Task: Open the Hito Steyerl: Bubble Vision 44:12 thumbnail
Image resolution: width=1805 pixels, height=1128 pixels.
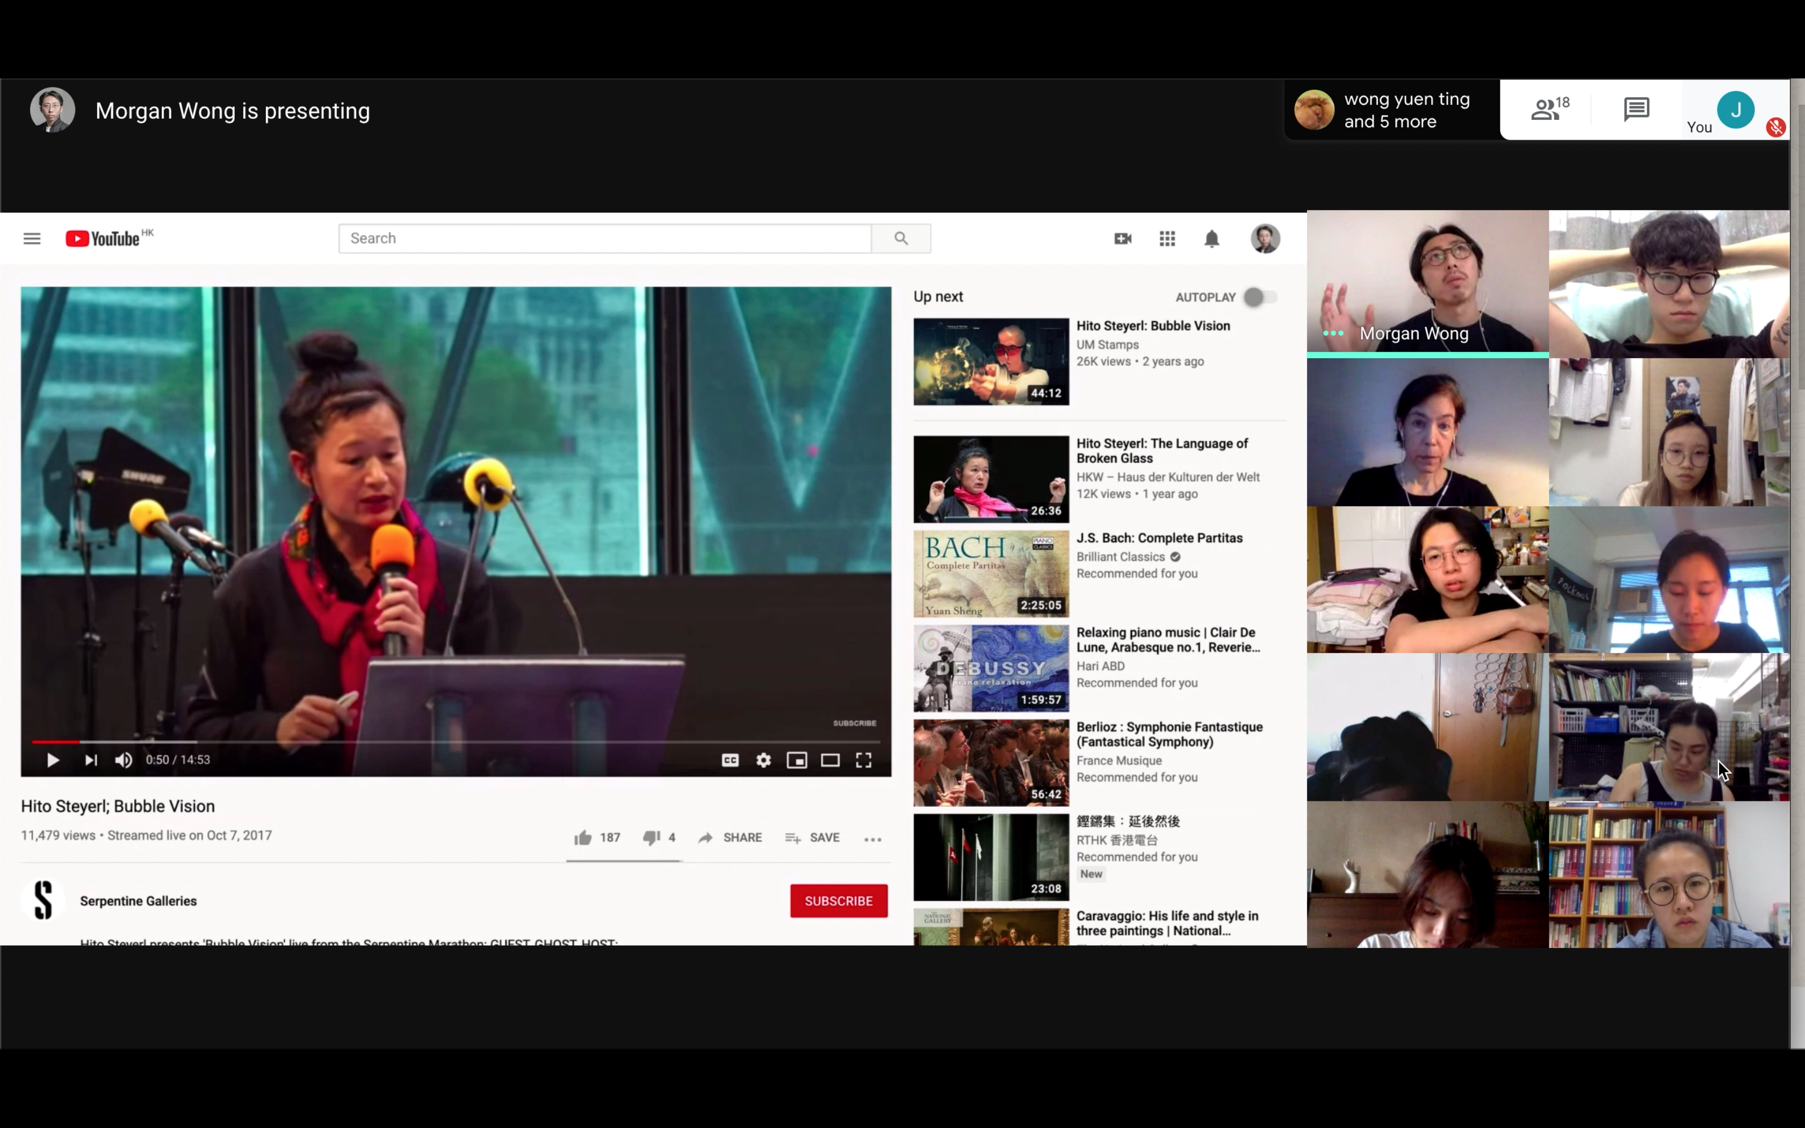Action: (x=991, y=362)
